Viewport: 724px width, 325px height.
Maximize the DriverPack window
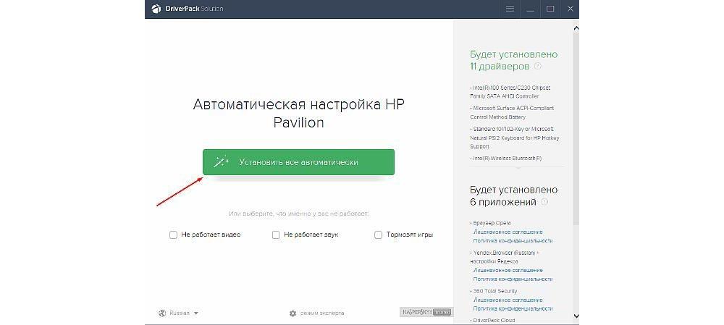(x=550, y=9)
